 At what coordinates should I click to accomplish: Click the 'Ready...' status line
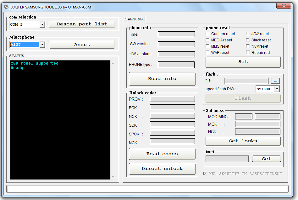[x=21, y=68]
